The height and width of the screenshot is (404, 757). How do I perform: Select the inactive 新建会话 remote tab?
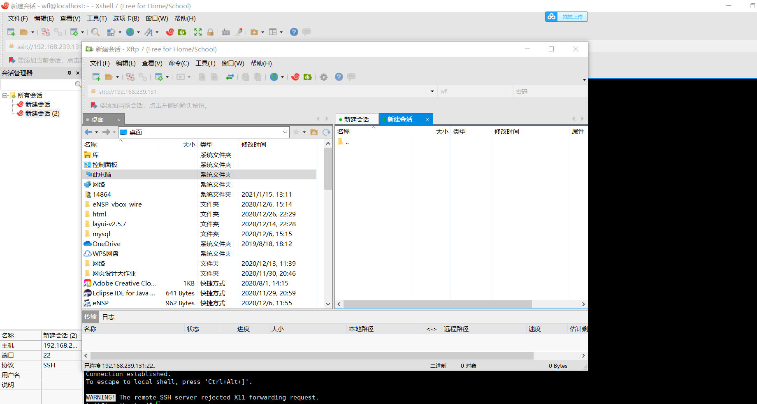pyautogui.click(x=356, y=119)
